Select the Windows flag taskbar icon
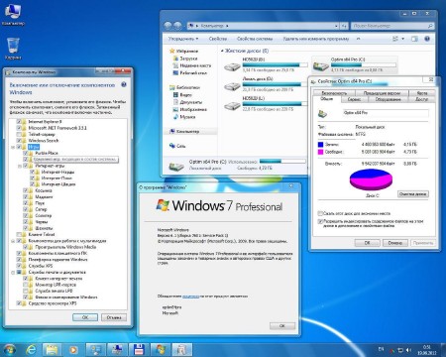The image size is (446, 357). coord(161,349)
